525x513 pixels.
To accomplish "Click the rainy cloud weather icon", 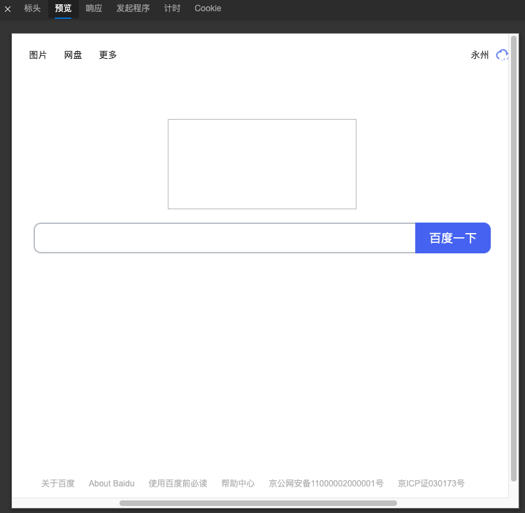I will click(502, 55).
